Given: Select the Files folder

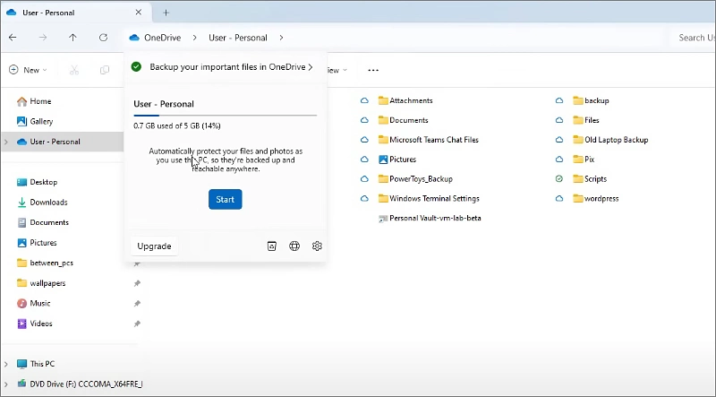Looking at the screenshot, I should click(586, 120).
